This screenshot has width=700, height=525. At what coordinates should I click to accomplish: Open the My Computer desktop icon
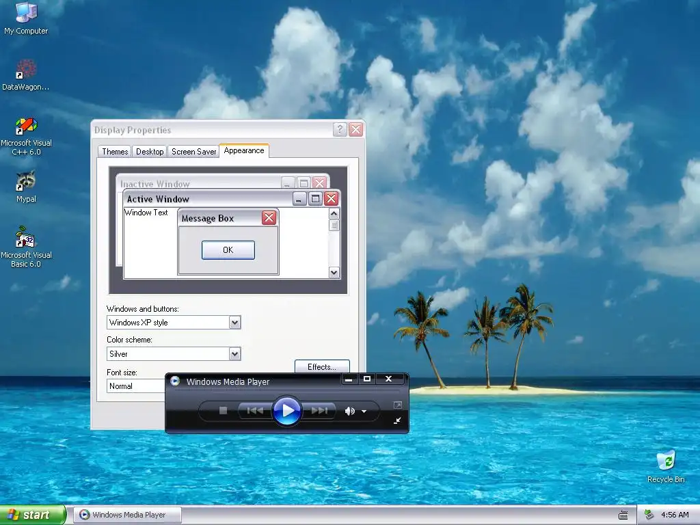tap(26, 18)
